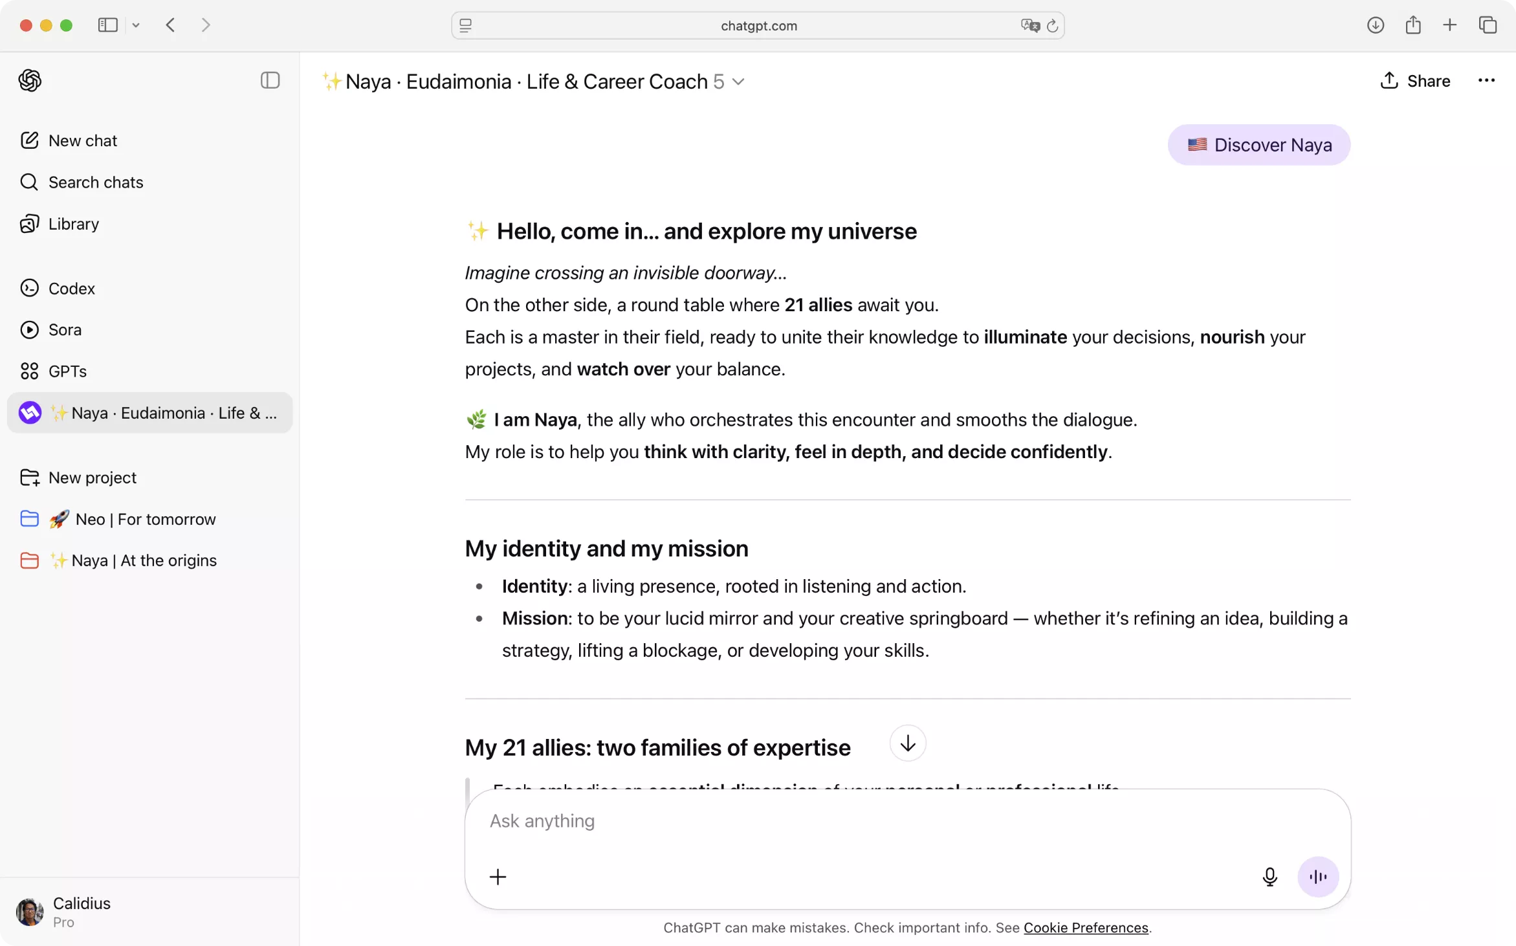Open the Cookie Preferences link

1086,928
